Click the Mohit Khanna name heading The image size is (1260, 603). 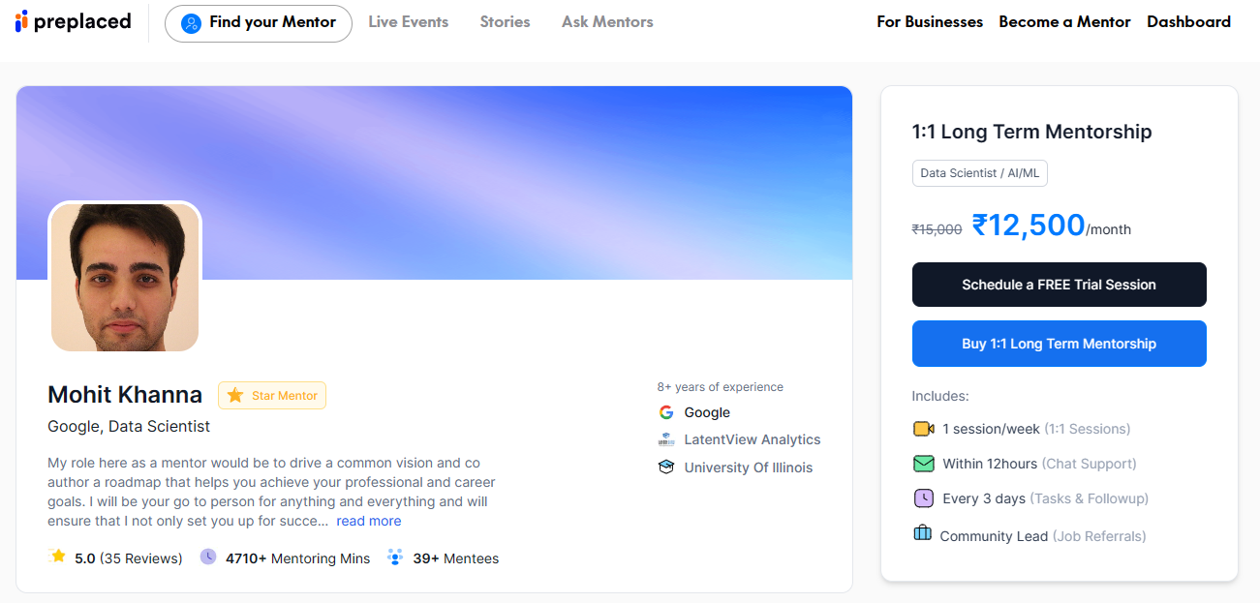click(x=125, y=395)
